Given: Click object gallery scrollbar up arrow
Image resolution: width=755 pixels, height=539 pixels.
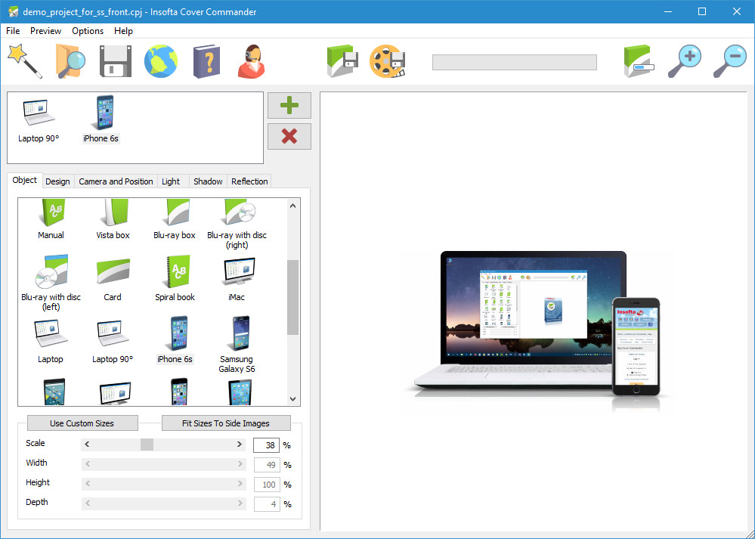Looking at the screenshot, I should point(292,206).
